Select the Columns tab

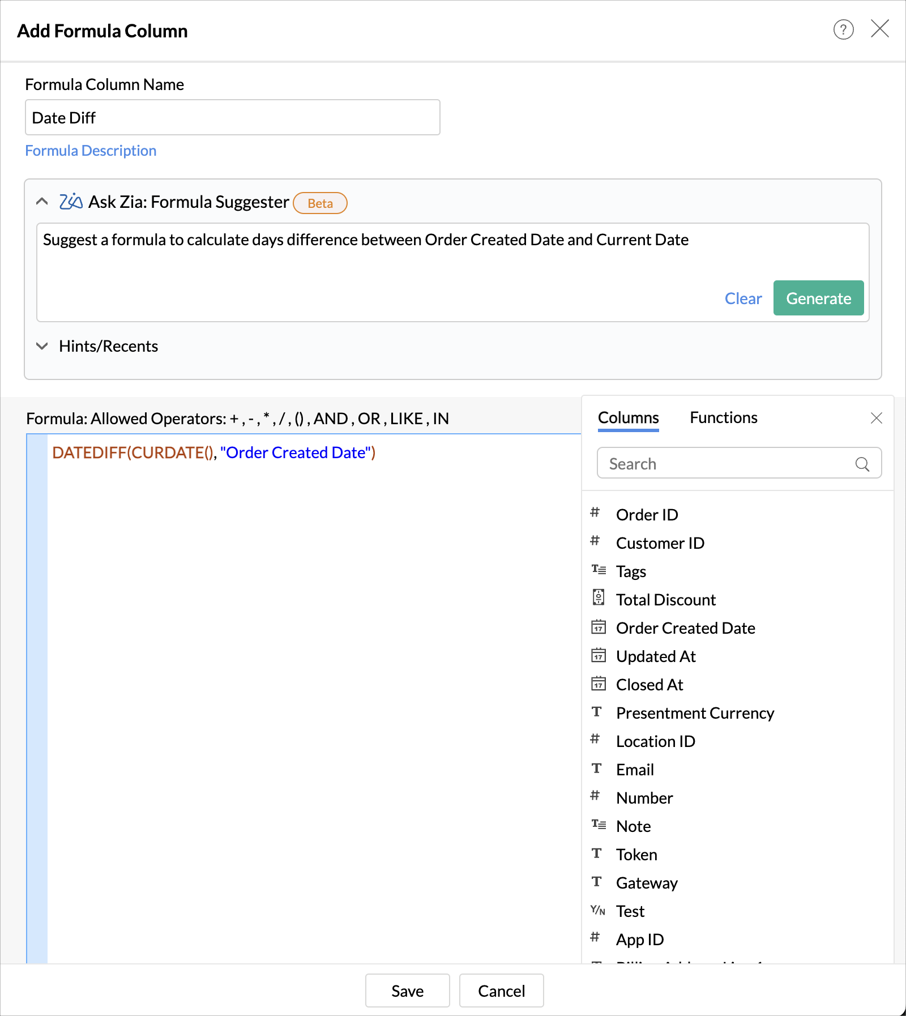[x=628, y=418]
